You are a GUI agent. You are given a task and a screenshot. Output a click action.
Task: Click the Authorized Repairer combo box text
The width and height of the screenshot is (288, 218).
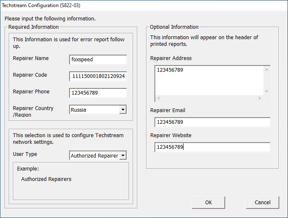94,155
